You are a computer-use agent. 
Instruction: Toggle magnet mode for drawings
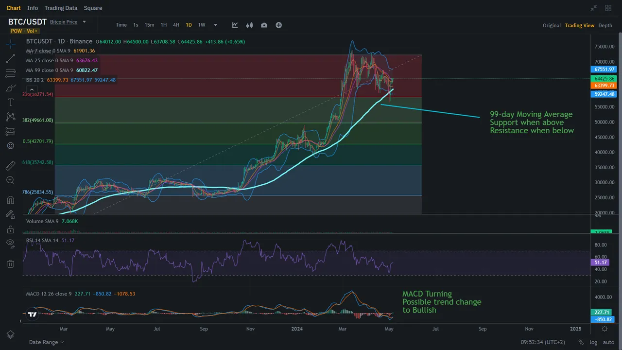click(x=10, y=200)
